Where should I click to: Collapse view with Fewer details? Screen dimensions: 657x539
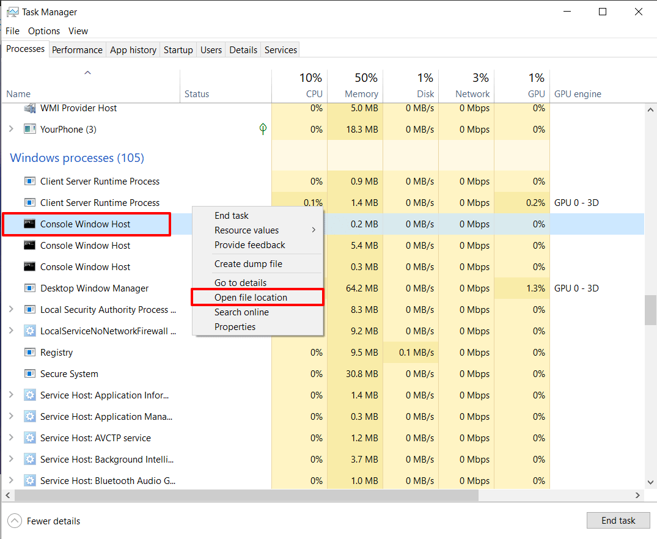pyautogui.click(x=44, y=521)
